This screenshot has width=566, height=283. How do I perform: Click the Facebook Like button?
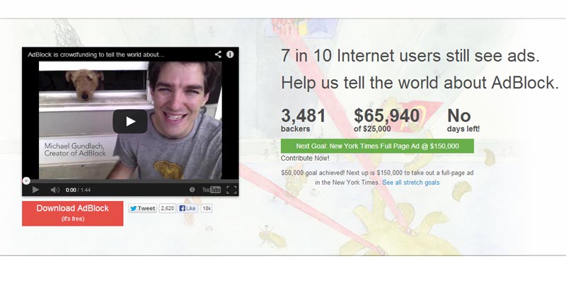[x=187, y=208]
